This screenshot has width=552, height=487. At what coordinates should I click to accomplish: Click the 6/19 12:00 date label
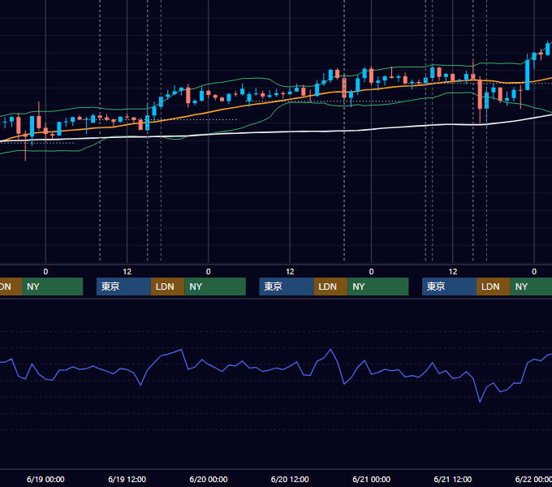click(x=127, y=479)
